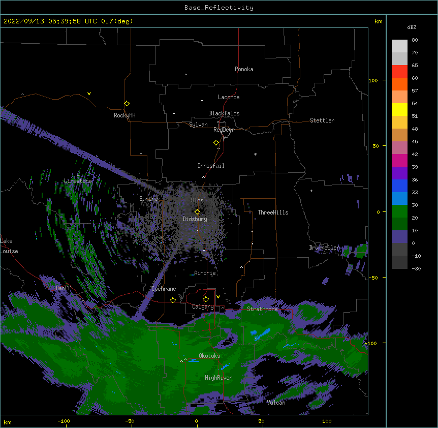Click the Base_Reflectivity title text

[219, 8]
